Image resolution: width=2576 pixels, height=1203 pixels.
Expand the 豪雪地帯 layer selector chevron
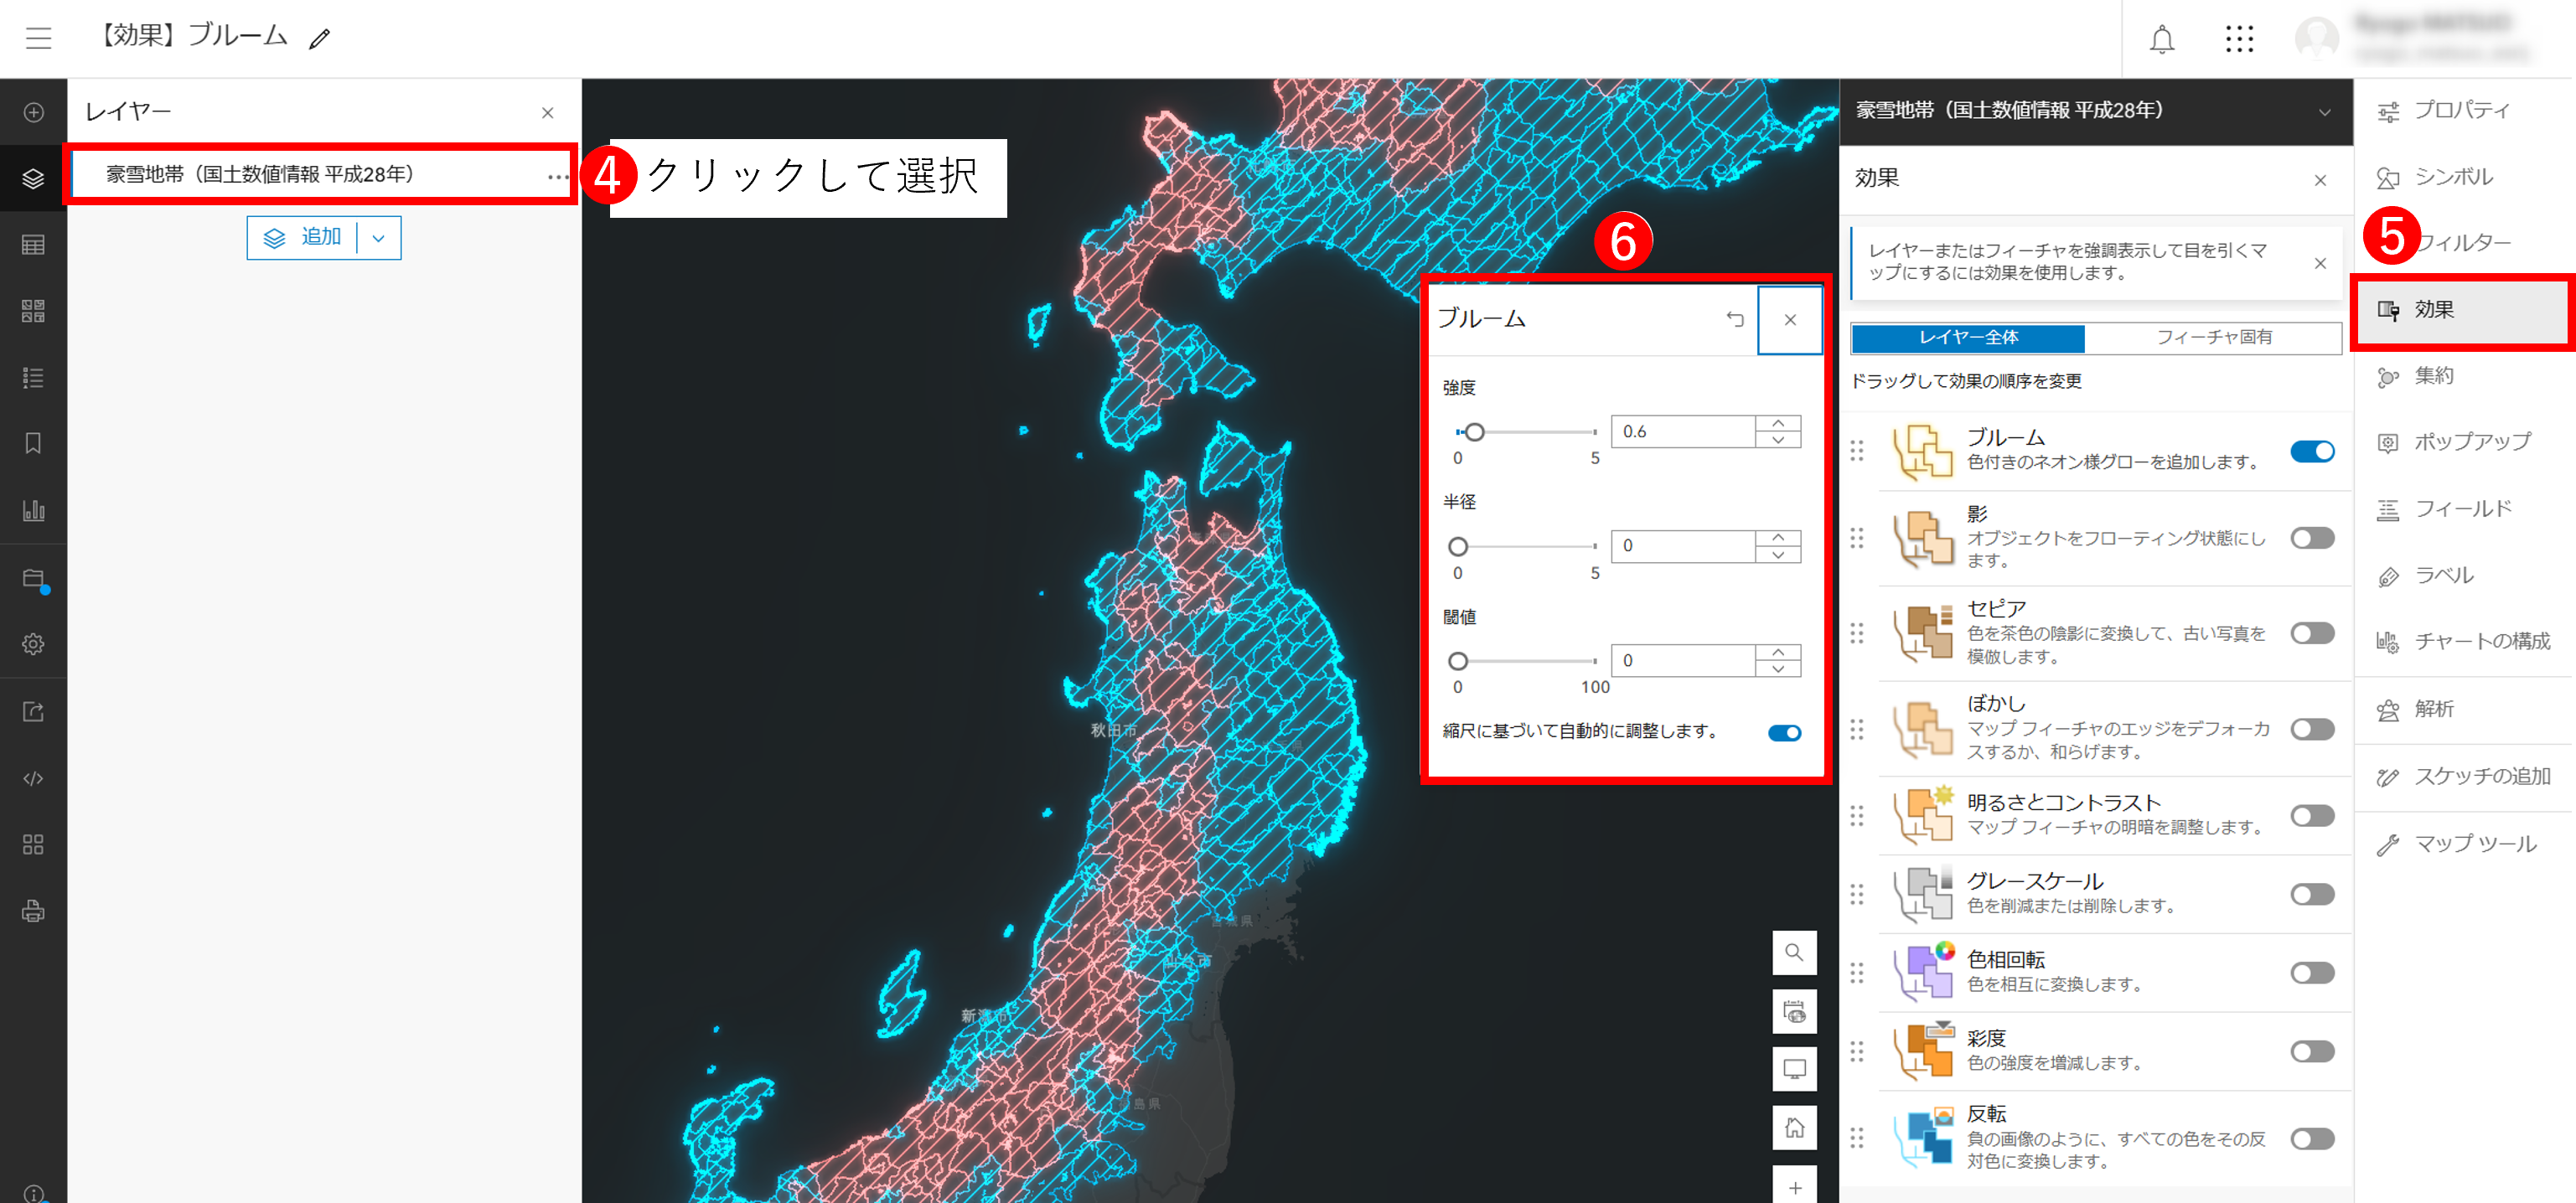2325,112
